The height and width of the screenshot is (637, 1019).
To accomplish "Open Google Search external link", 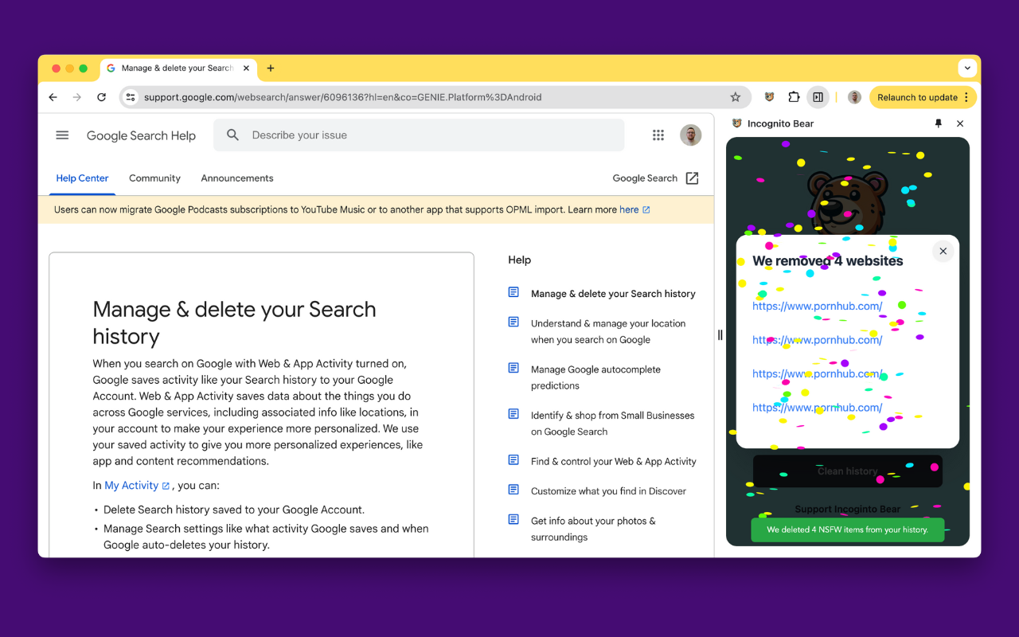I will [655, 178].
